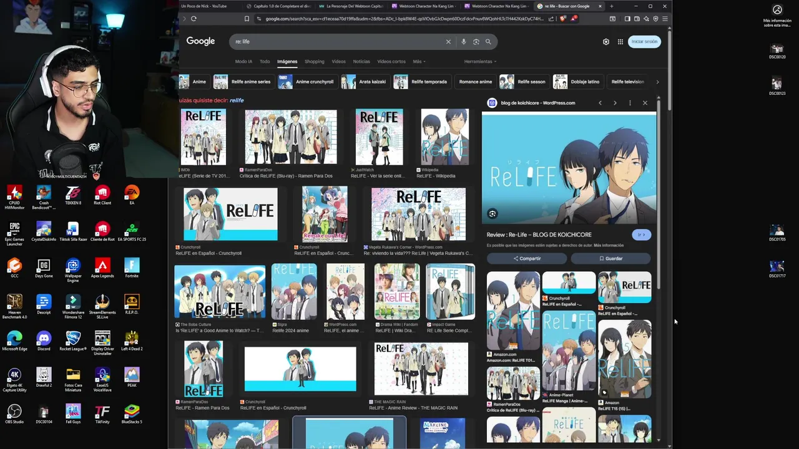Switch to the Todo results tab

click(265, 62)
